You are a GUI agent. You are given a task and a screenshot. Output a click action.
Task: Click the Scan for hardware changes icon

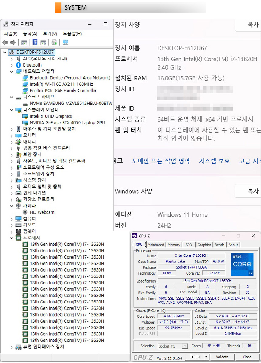[65, 43]
